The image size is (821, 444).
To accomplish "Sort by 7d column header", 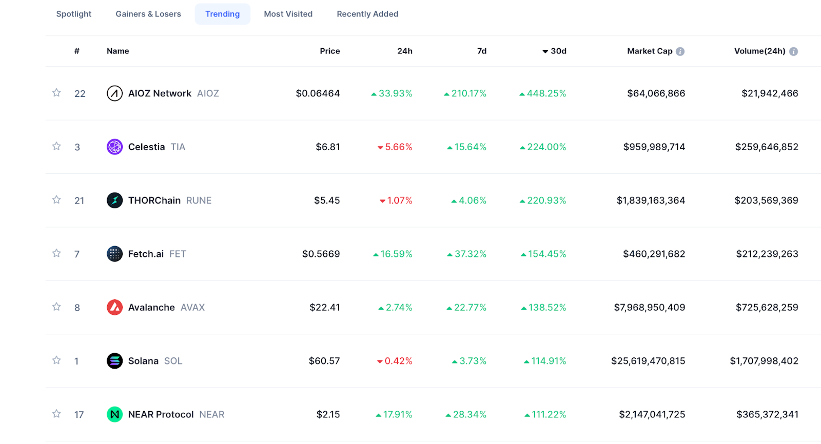I will [482, 51].
